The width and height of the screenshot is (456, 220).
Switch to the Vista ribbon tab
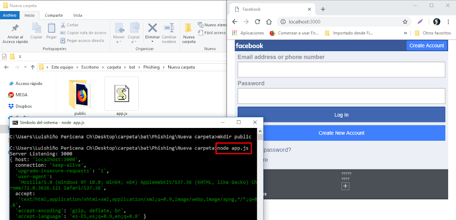click(x=78, y=15)
